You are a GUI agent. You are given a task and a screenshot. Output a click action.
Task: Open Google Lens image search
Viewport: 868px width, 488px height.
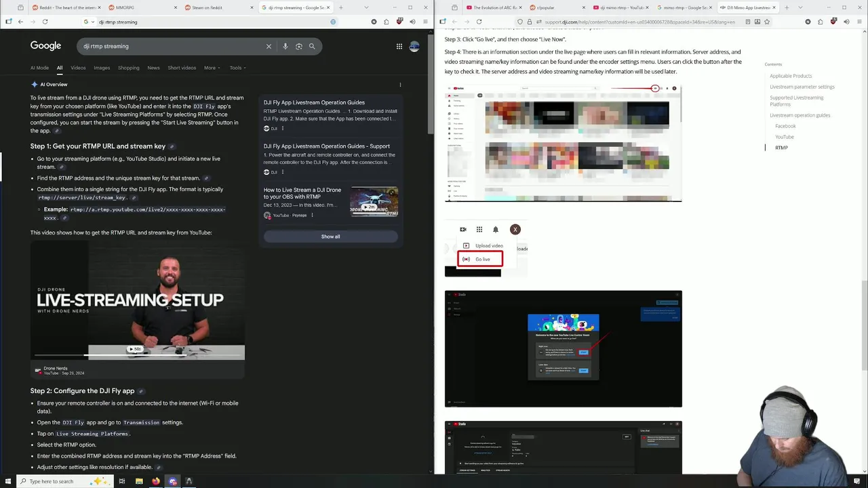pyautogui.click(x=298, y=46)
